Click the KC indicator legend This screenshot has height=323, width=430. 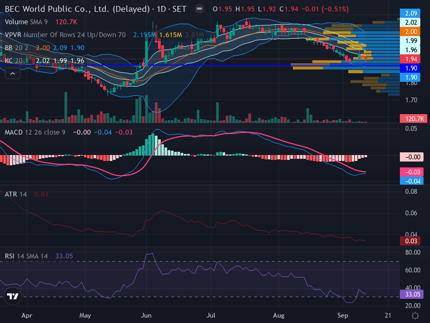17,61
